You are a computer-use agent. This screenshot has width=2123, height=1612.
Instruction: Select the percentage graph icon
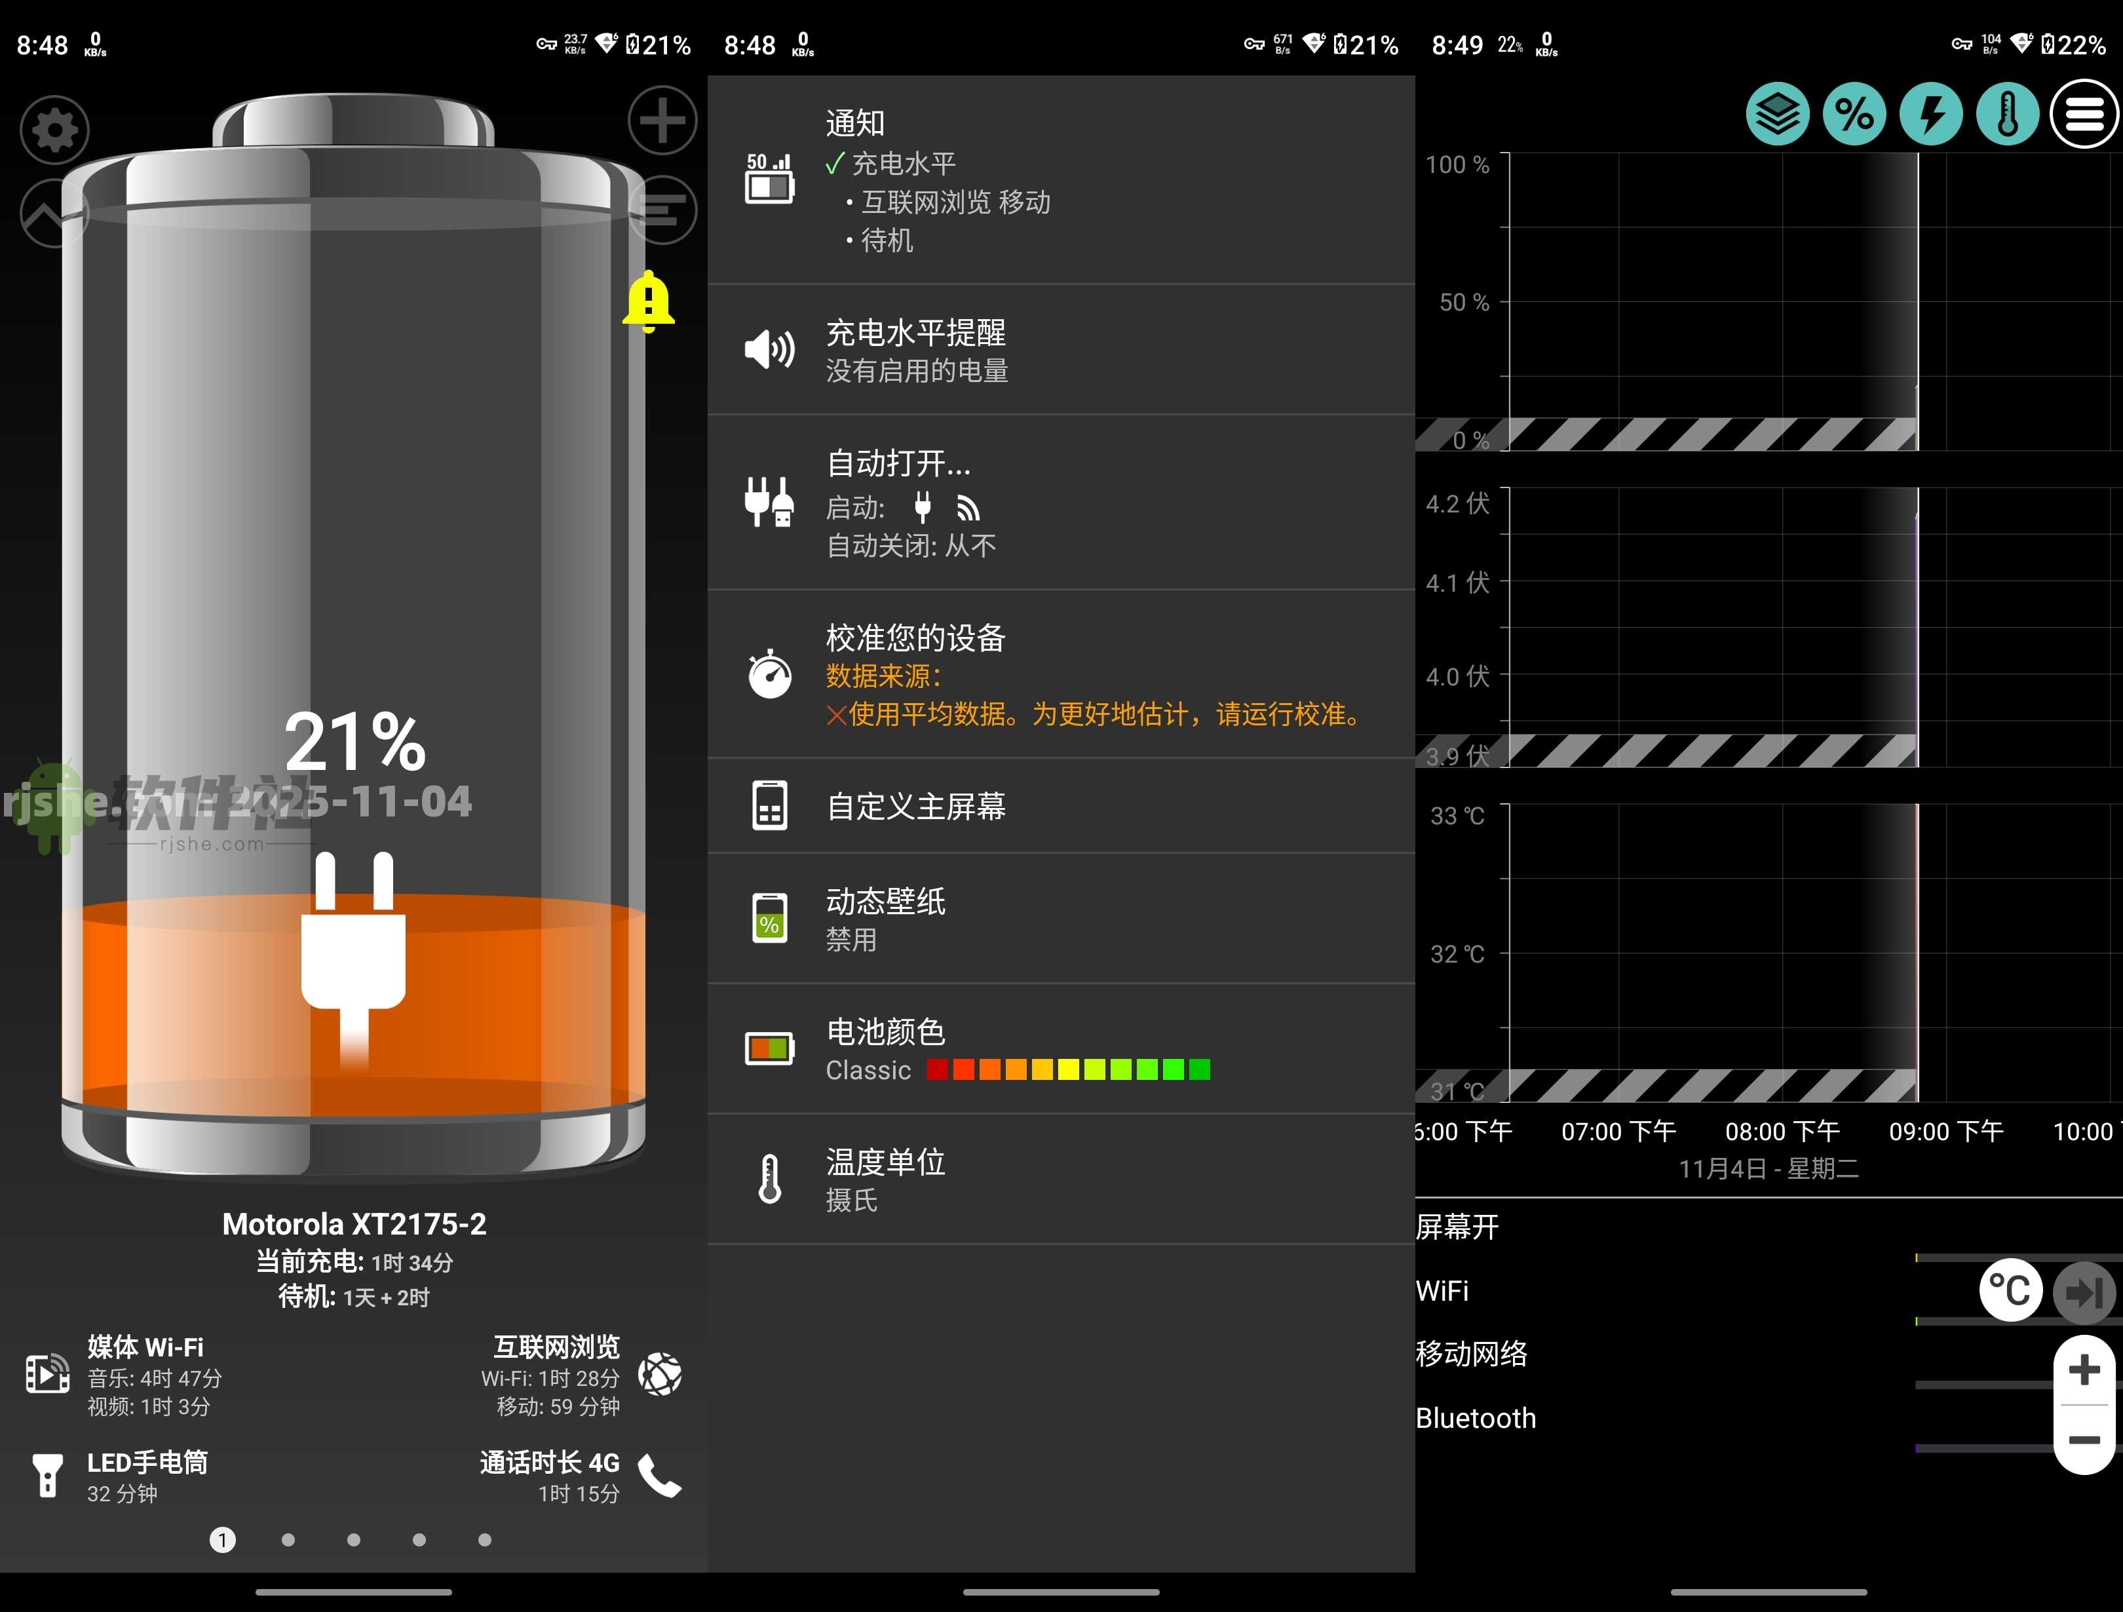tap(1854, 113)
